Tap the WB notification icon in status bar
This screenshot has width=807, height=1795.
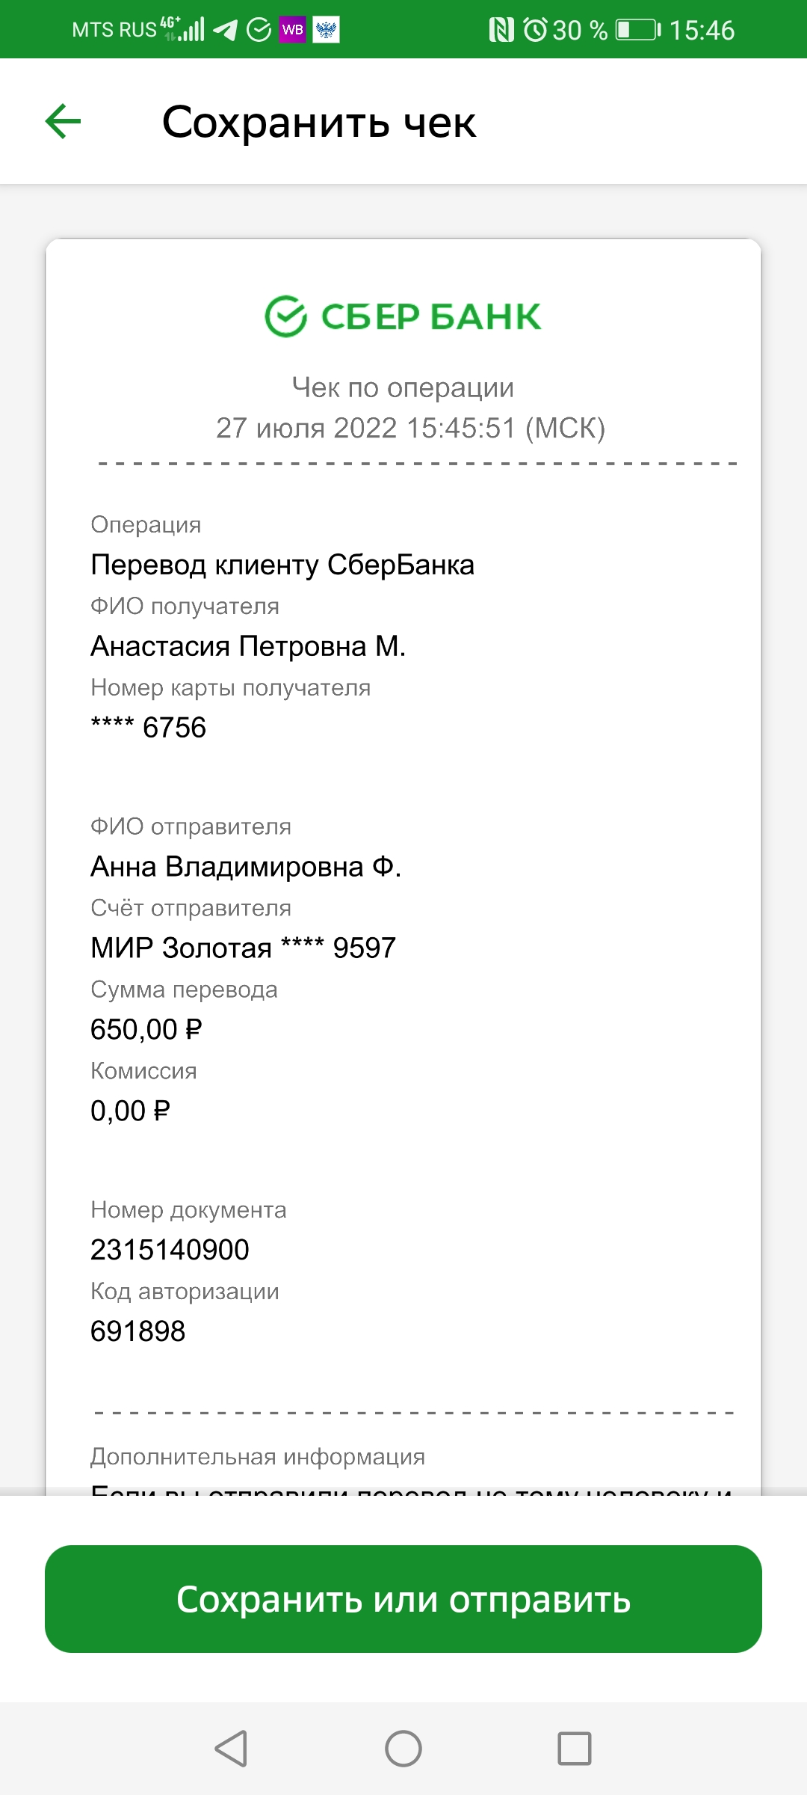[292, 30]
